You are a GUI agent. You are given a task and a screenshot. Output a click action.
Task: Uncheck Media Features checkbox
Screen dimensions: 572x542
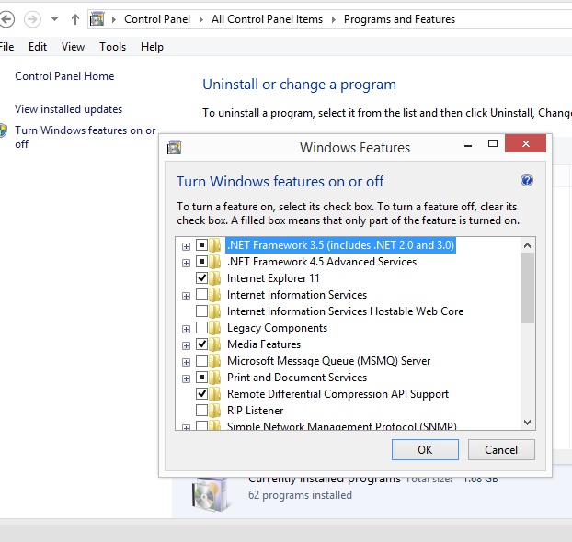[201, 344]
